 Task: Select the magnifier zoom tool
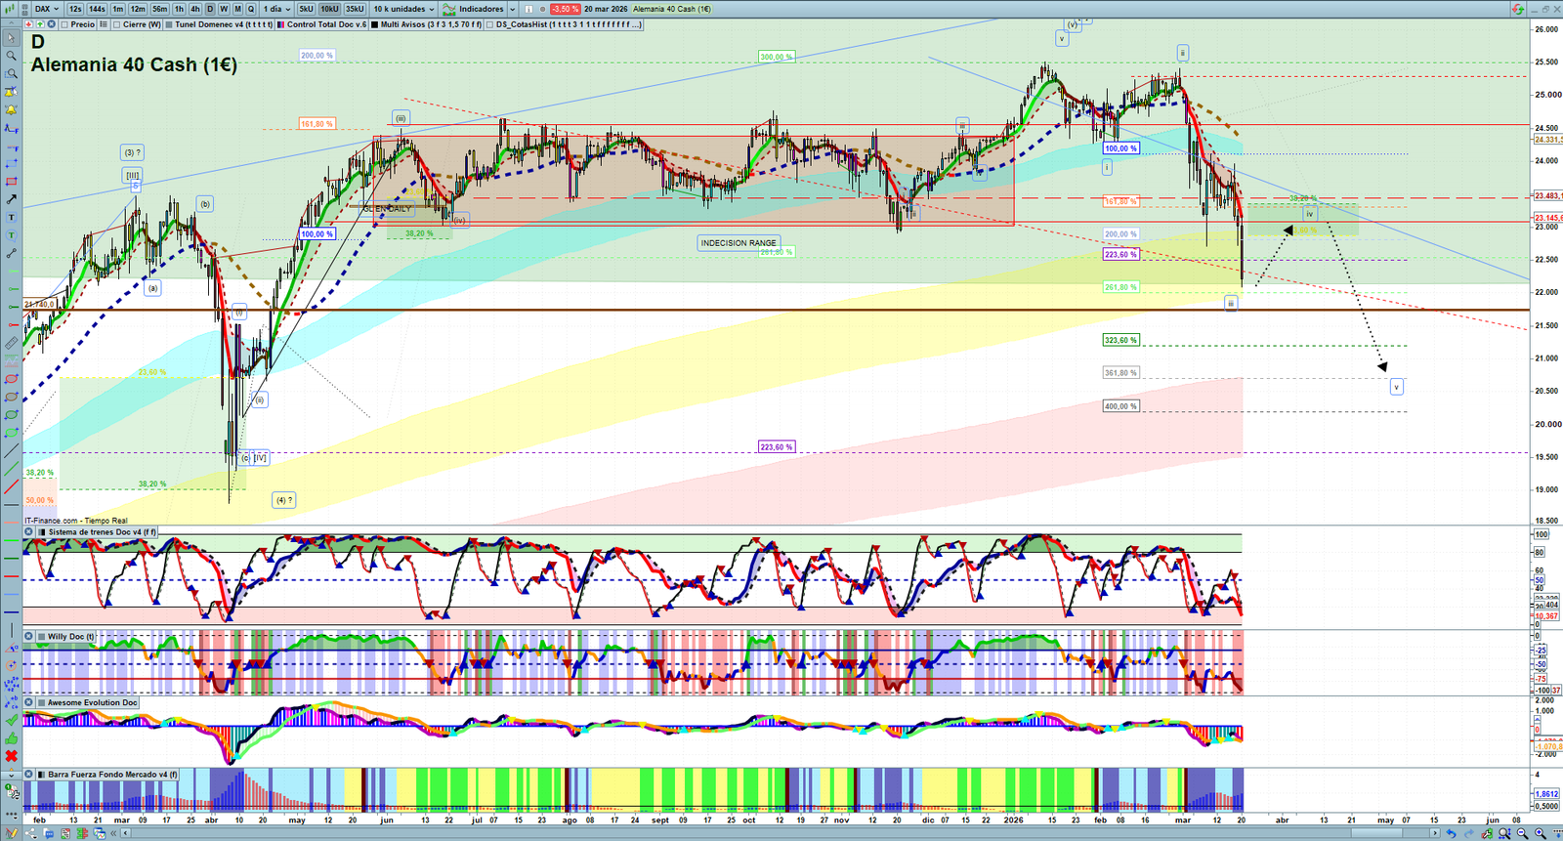coord(11,56)
